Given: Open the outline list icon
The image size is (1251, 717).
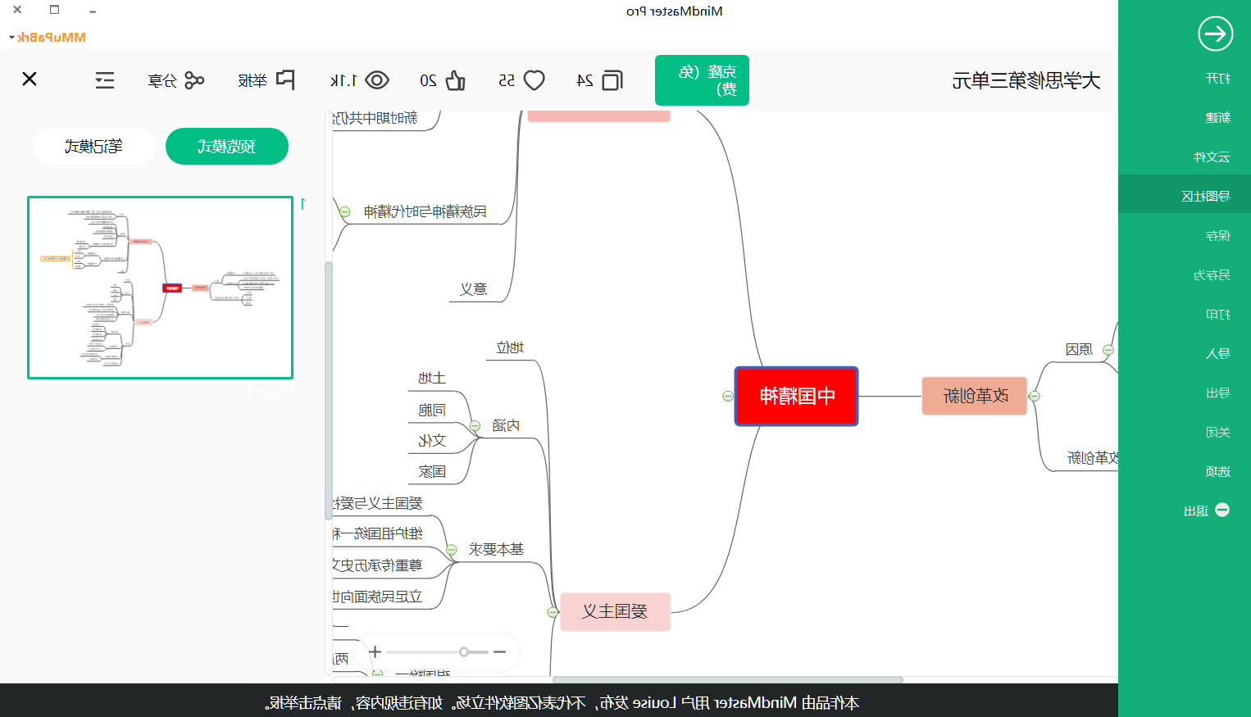Looking at the screenshot, I should [x=105, y=80].
